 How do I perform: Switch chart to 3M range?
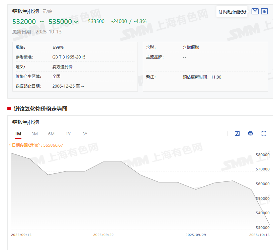[x=34, y=134]
